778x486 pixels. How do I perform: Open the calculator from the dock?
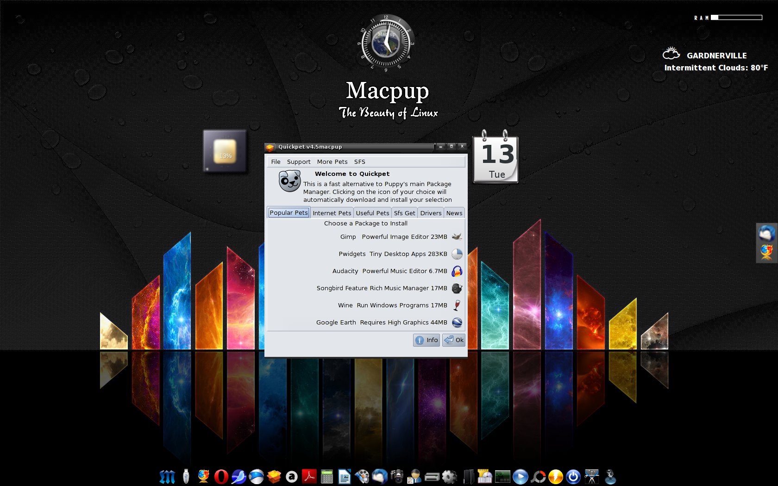click(x=326, y=476)
